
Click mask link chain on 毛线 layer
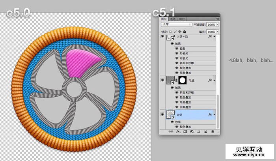[x=176, y=80]
